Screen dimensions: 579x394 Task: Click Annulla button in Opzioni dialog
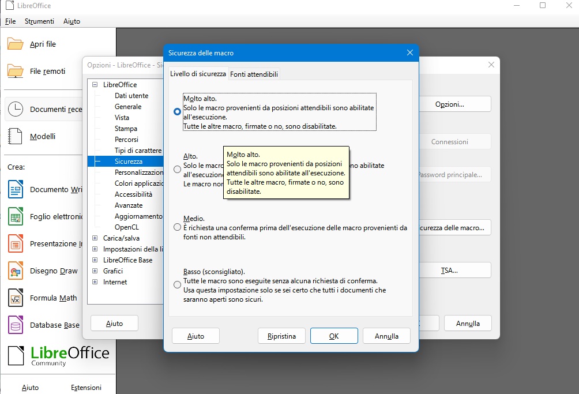[468, 324]
